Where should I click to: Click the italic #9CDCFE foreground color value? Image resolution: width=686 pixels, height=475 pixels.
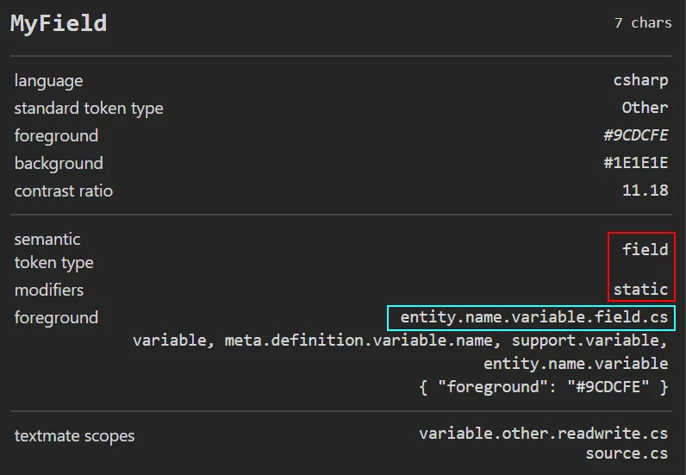(x=635, y=135)
